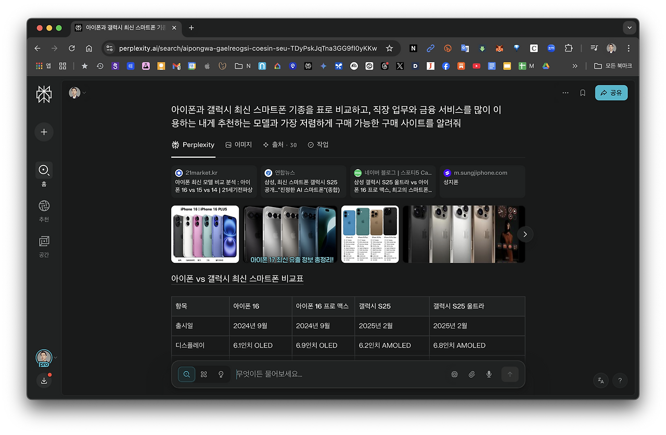Attach a file with the paperclip icon
Screen dimensions: 666x435
coord(471,374)
